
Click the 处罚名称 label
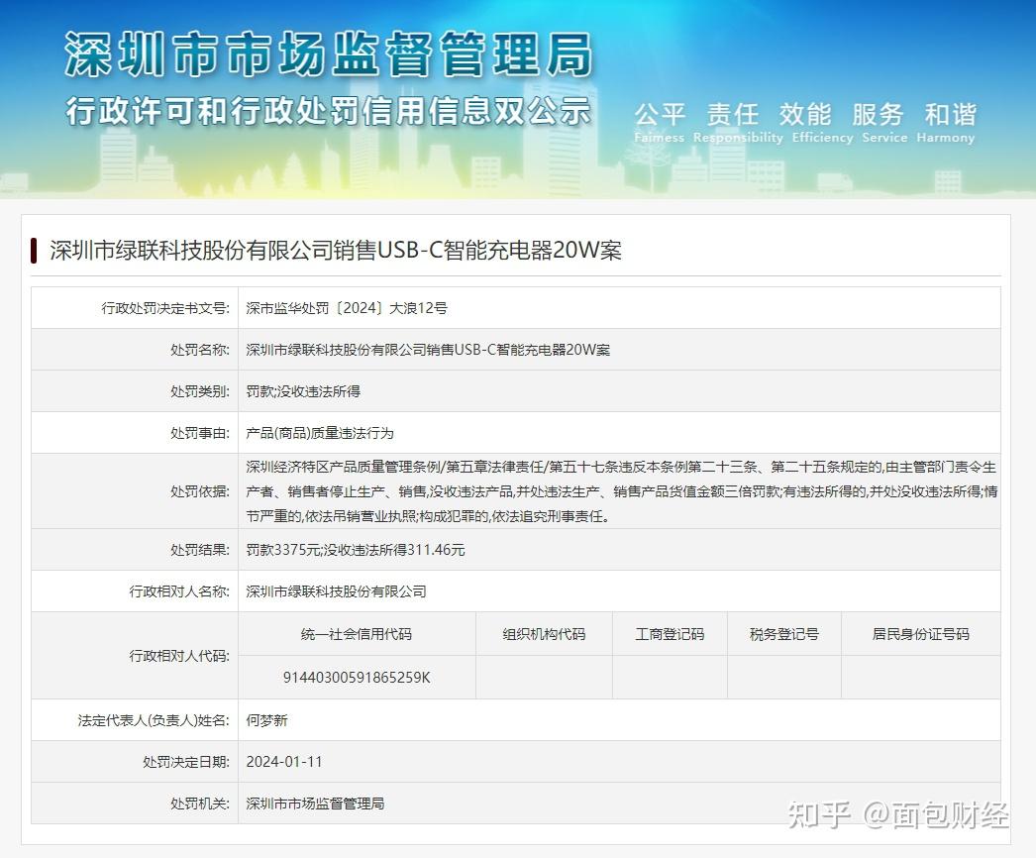199,350
